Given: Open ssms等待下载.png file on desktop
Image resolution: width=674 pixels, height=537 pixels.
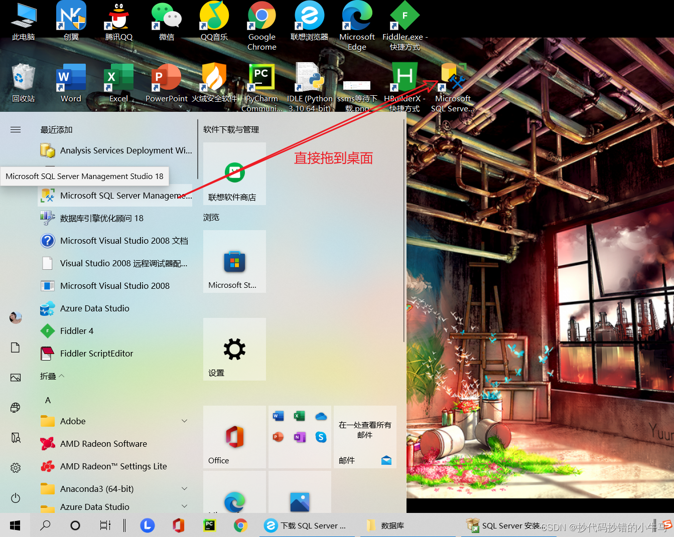Looking at the screenshot, I should [357, 95].
